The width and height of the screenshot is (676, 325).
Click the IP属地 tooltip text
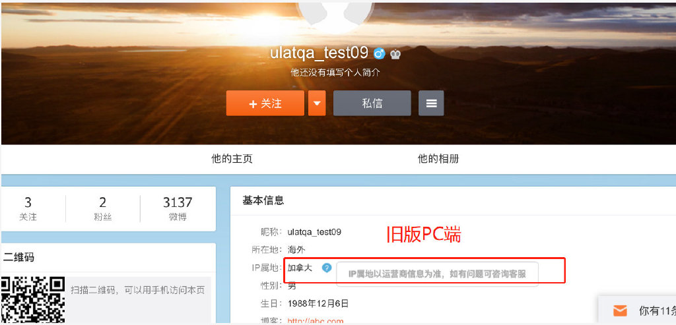(x=437, y=274)
